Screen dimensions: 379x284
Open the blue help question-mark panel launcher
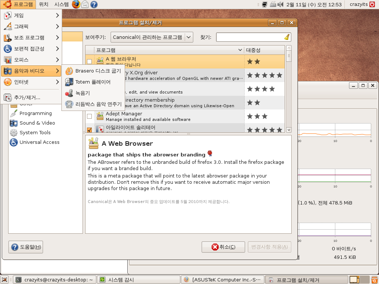tap(94, 4)
